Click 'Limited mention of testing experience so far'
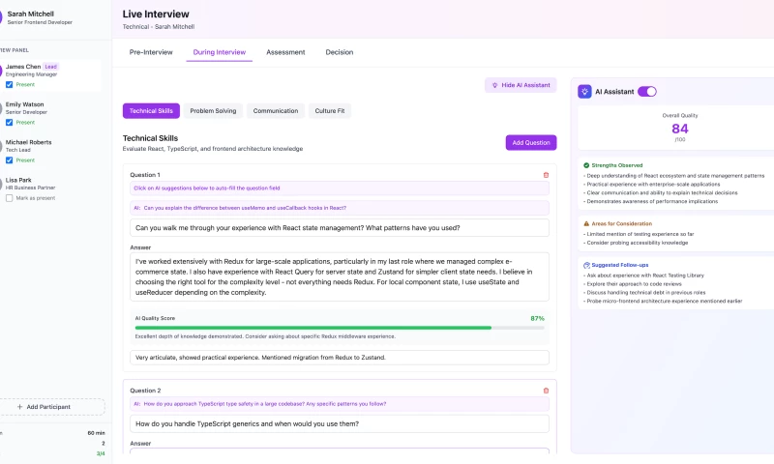 pos(639,234)
